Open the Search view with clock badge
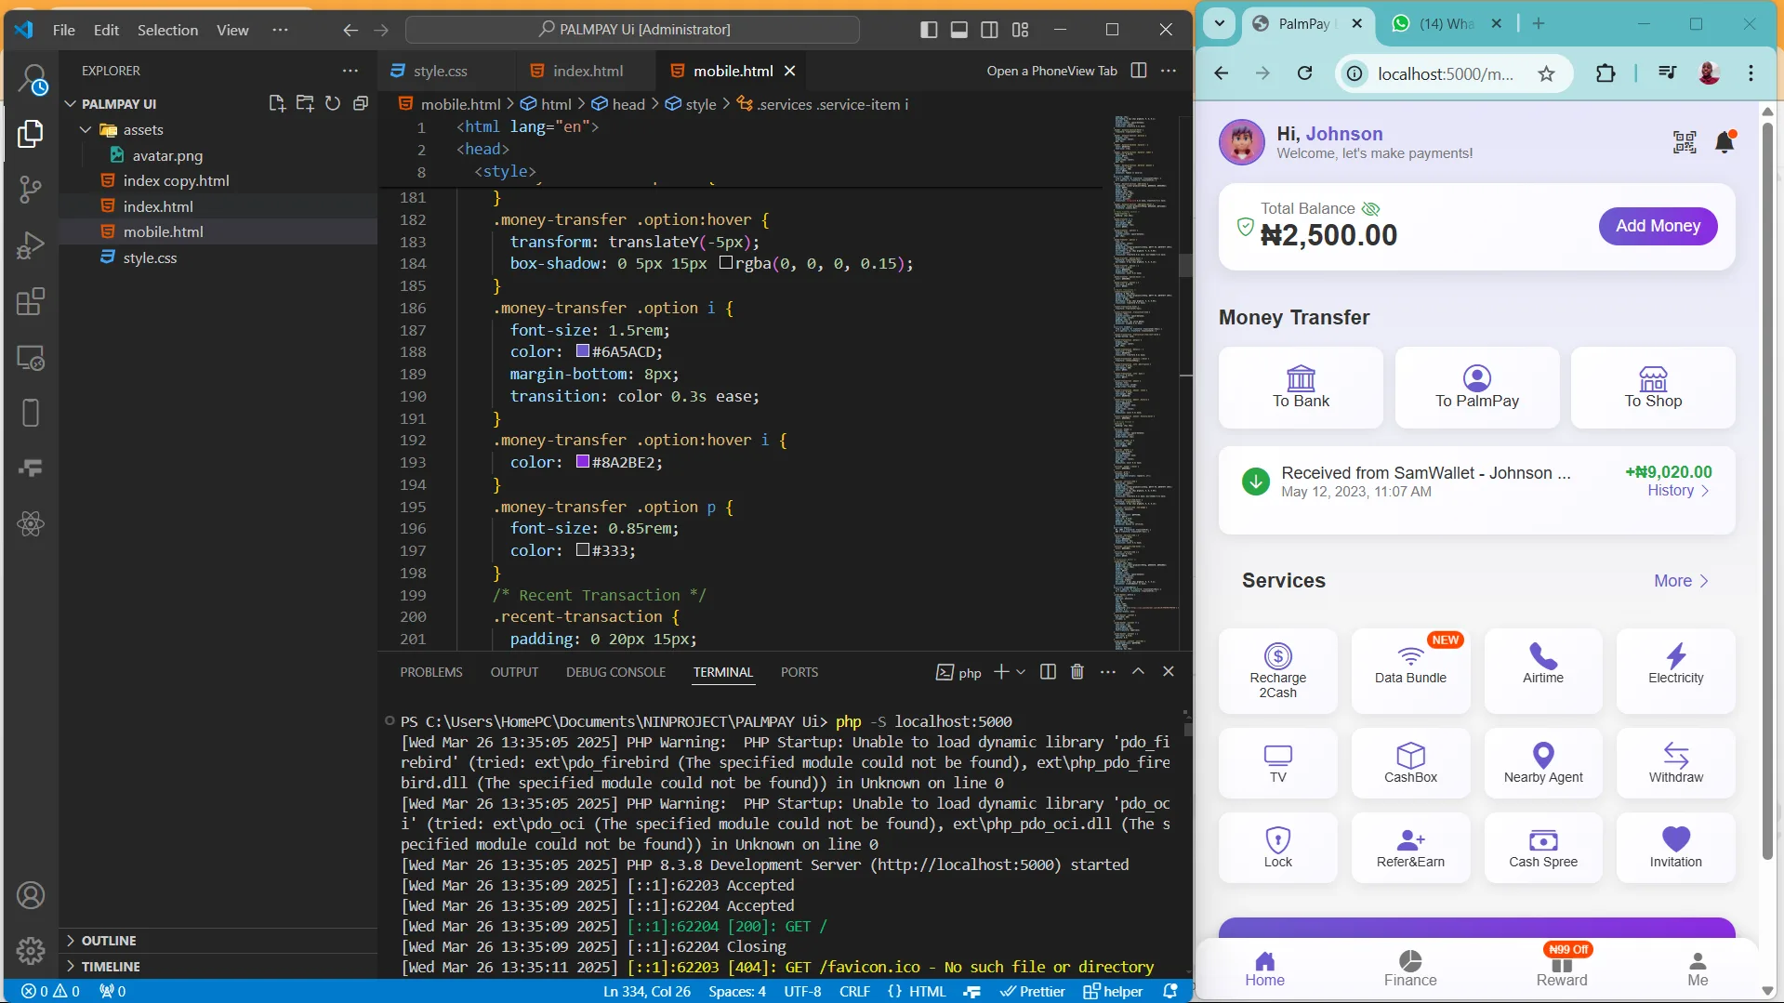Image resolution: width=1784 pixels, height=1003 pixels. tap(33, 80)
